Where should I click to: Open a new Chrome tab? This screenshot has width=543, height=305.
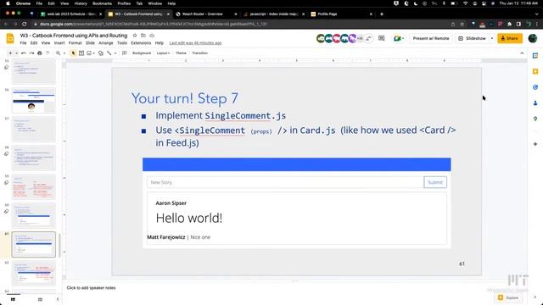pyautogui.click(x=382, y=14)
